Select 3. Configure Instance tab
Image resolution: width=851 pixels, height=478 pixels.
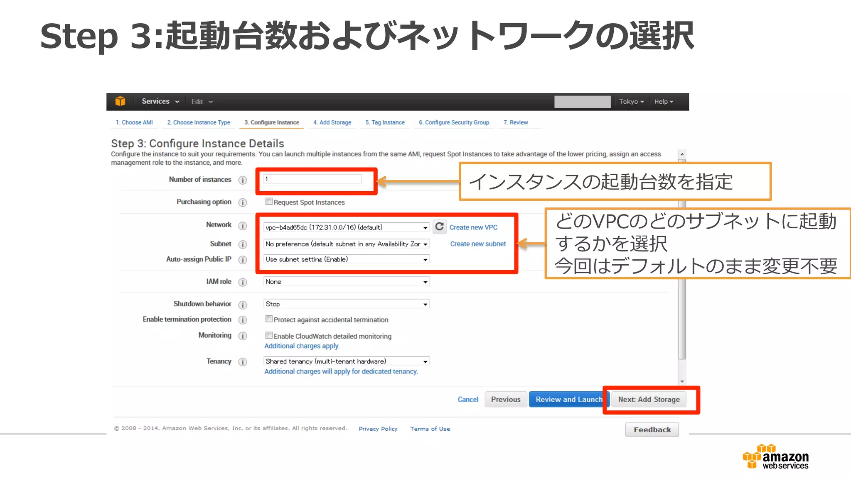[x=272, y=122]
